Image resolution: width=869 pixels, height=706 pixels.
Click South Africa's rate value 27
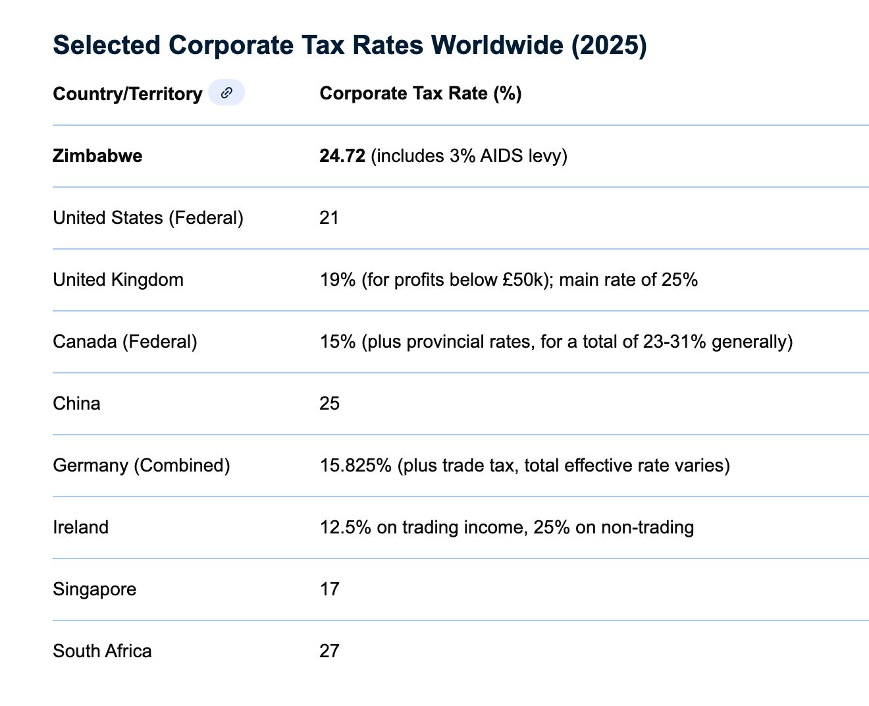click(329, 651)
